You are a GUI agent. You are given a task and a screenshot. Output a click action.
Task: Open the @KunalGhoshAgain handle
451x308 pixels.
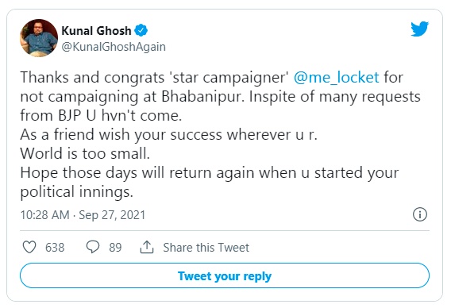(x=114, y=47)
